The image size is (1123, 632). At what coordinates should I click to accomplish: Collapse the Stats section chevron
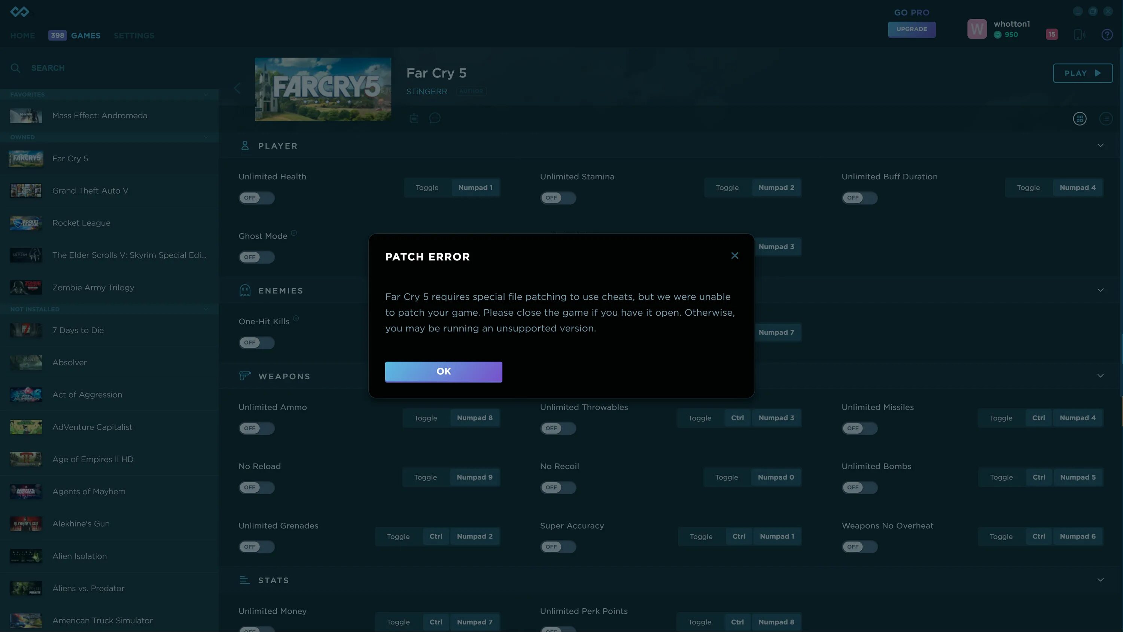[1100, 580]
